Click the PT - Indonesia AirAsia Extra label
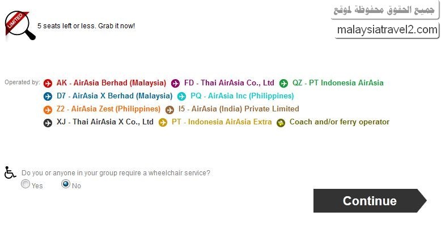Image resolution: width=441 pixels, height=229 pixels. (x=222, y=122)
